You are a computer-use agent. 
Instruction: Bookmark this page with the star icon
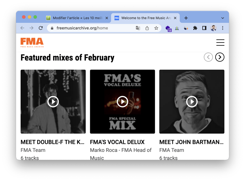tap(156, 28)
